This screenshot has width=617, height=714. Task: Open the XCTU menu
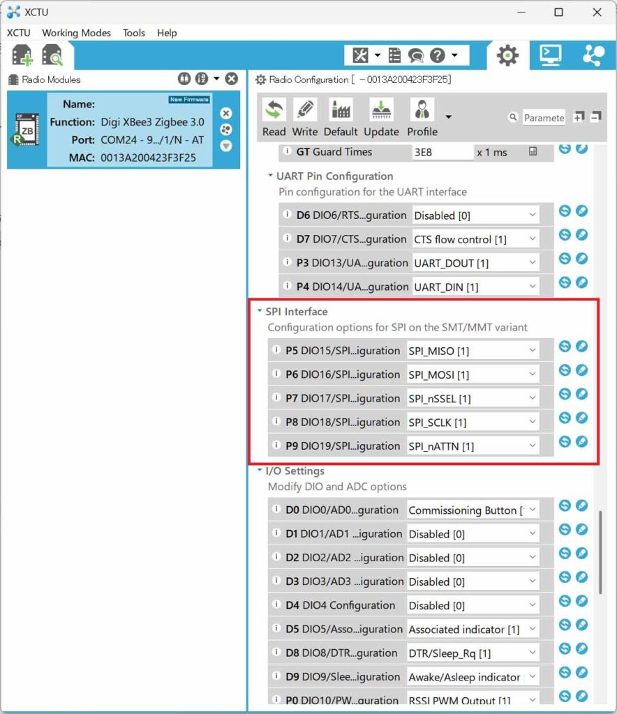[x=19, y=33]
